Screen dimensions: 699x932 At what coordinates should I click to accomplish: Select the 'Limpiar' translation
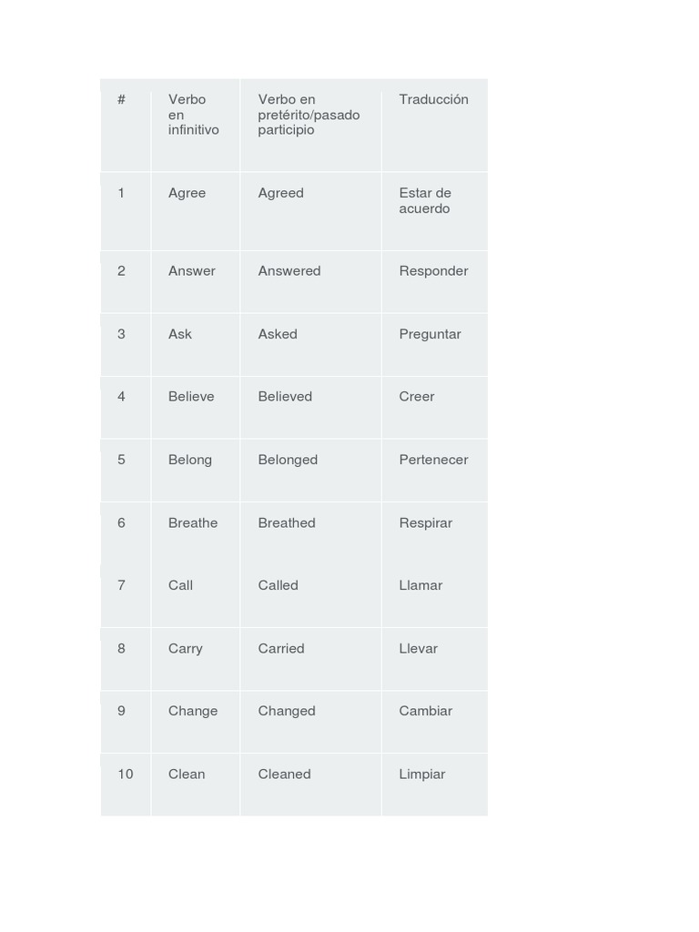(x=421, y=775)
